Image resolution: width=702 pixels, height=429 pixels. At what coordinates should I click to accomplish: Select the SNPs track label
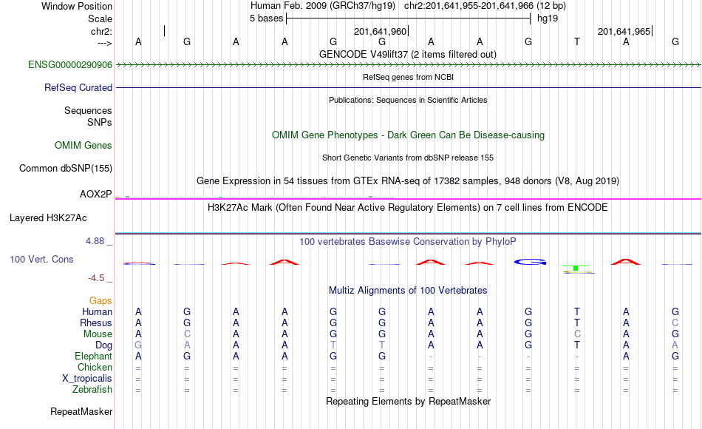coord(100,122)
